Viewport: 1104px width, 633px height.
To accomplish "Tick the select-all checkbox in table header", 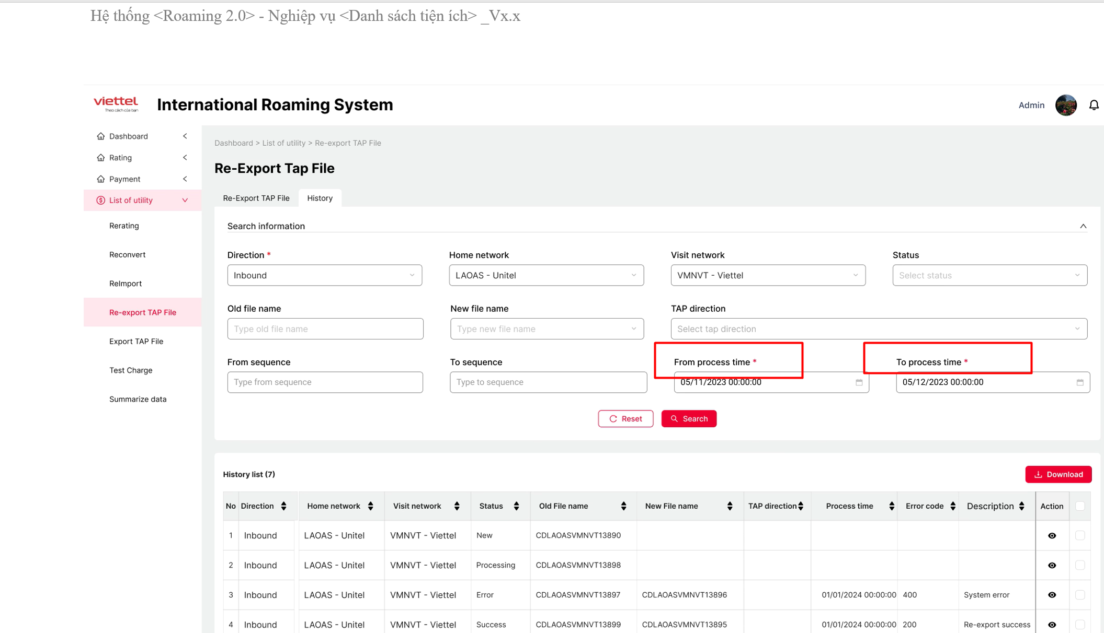I will 1080,506.
